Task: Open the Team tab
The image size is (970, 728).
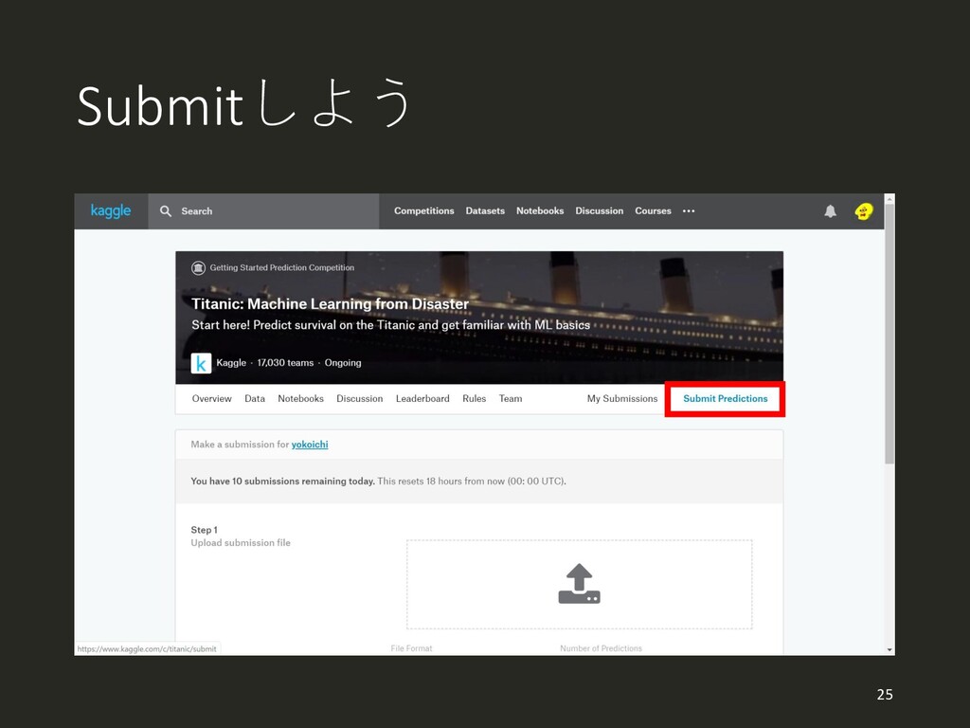Action: [x=511, y=399]
